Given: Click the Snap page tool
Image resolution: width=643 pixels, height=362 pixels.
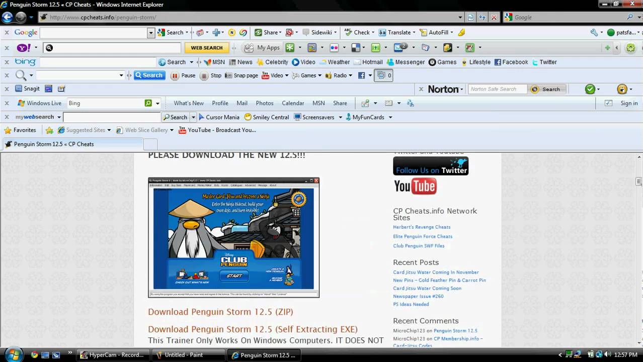Looking at the screenshot, I should tap(242, 75).
